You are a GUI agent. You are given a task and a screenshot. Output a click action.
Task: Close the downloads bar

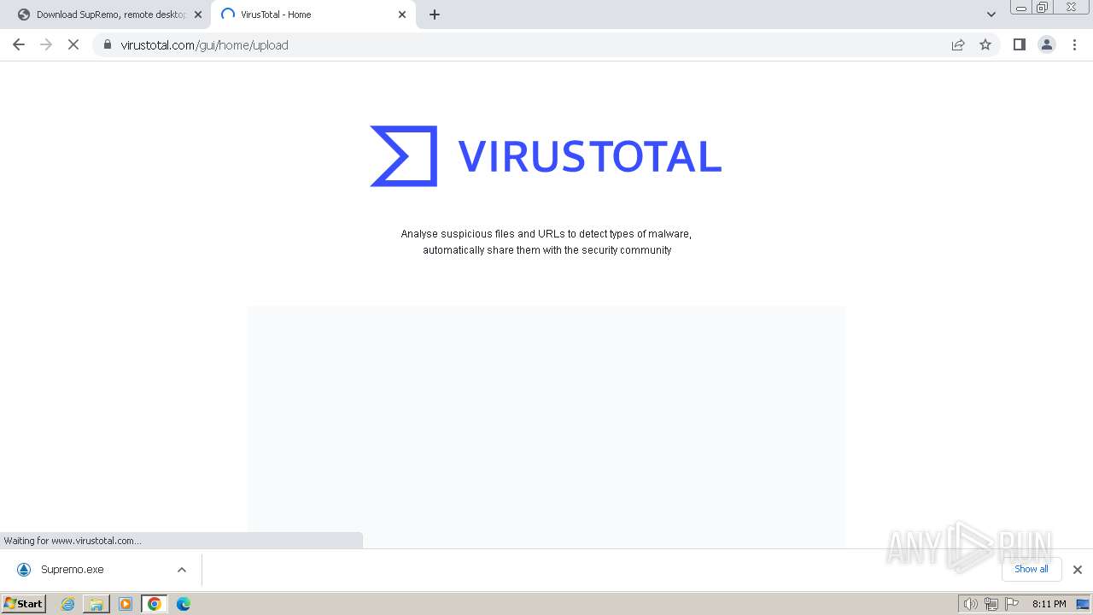point(1078,570)
